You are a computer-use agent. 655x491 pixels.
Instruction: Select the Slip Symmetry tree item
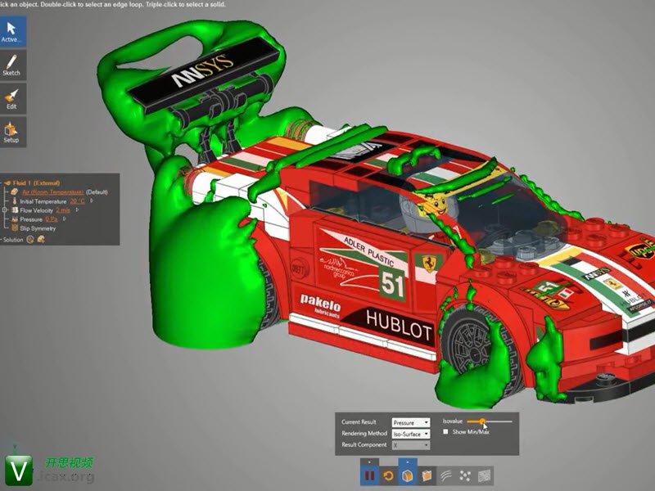[x=38, y=228]
